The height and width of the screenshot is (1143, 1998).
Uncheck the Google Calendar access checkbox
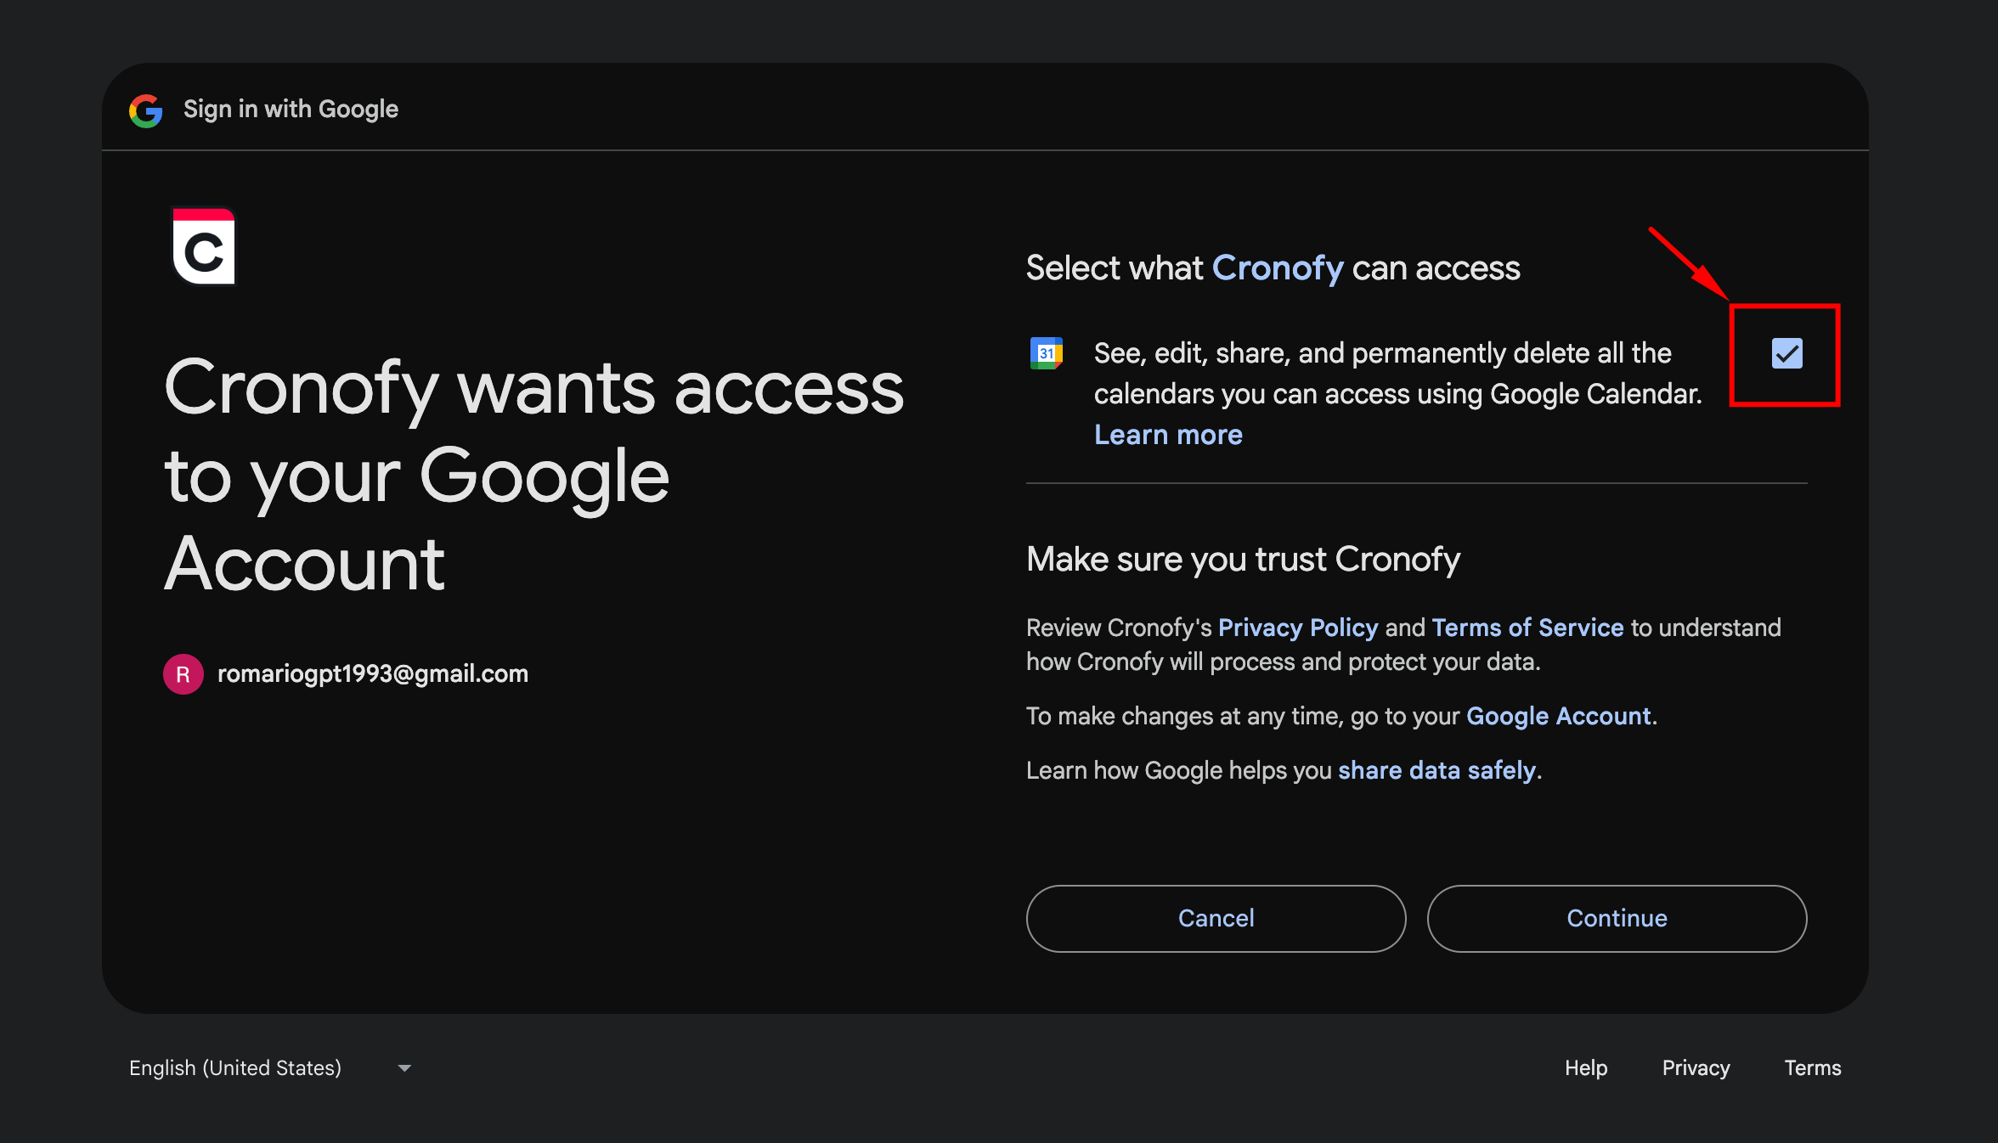[x=1786, y=353]
